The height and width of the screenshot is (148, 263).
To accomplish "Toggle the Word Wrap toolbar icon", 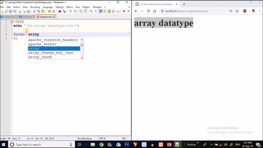I will [x=91, y=12].
